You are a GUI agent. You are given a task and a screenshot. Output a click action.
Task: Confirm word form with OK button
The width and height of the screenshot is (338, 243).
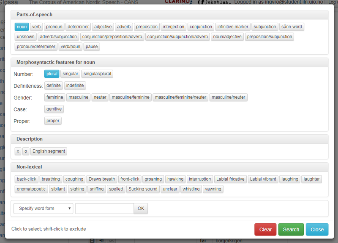141,208
